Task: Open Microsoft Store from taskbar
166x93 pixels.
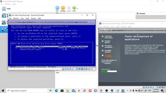Action: [62, 91]
